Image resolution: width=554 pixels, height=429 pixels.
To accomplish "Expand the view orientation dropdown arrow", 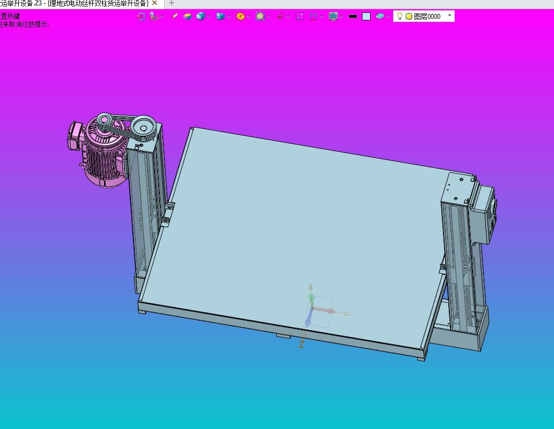I will 228,17.
